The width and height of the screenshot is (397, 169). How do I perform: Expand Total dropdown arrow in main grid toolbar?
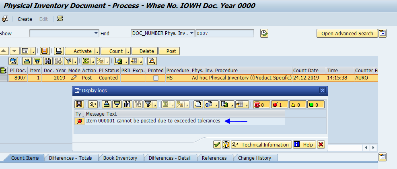click(x=93, y=61)
